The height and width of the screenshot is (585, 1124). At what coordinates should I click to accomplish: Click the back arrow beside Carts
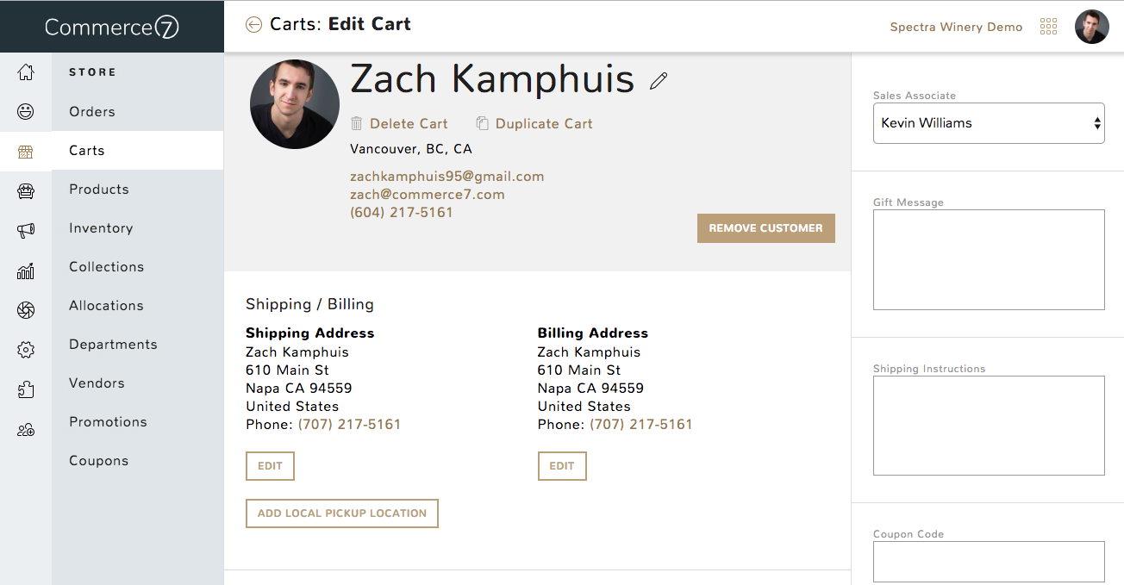click(253, 25)
